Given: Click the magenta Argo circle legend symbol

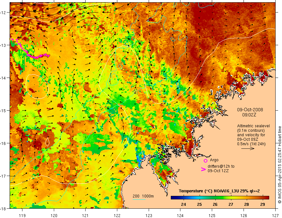Looking at the screenshot, I should point(205,161).
